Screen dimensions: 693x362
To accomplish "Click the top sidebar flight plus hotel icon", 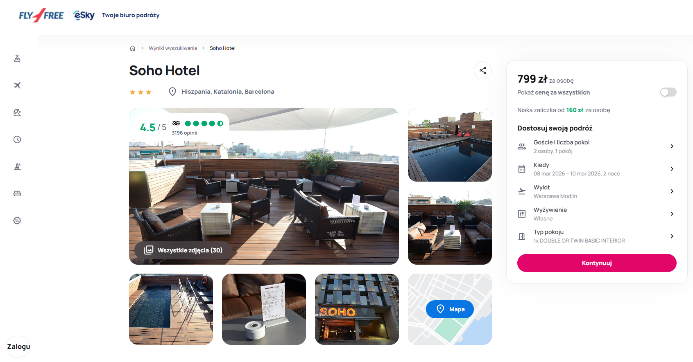I will 17,58.
